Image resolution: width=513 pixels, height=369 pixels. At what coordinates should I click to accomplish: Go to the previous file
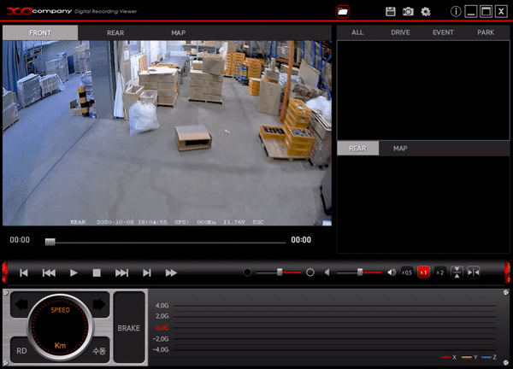point(49,273)
